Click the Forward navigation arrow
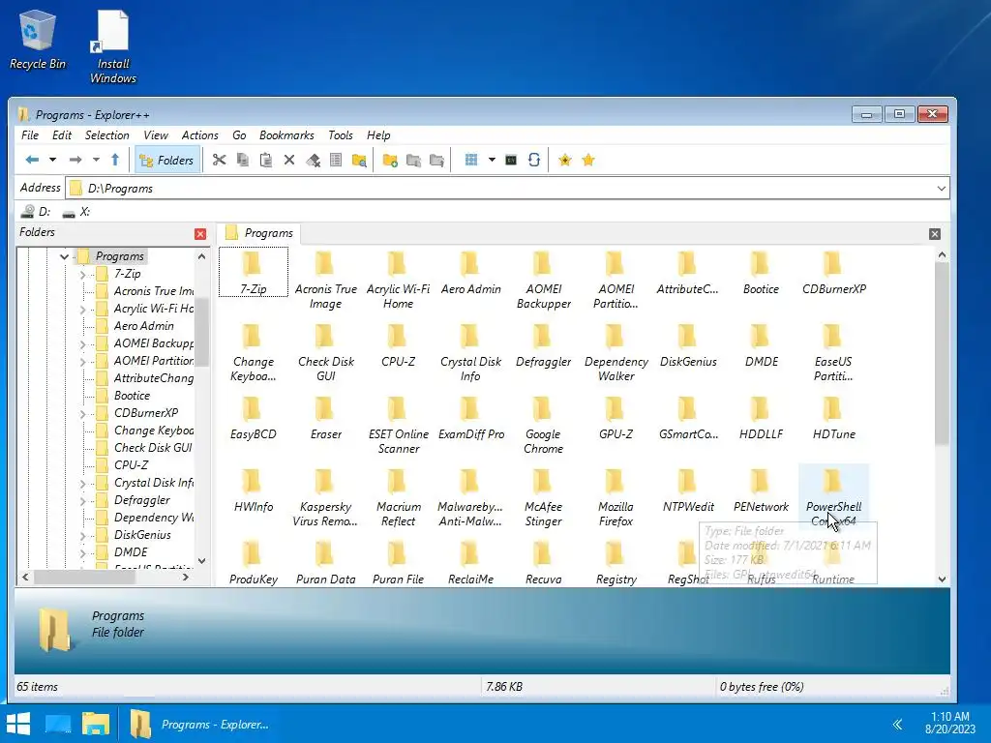Screen dimensions: 991x743 (x=75, y=160)
